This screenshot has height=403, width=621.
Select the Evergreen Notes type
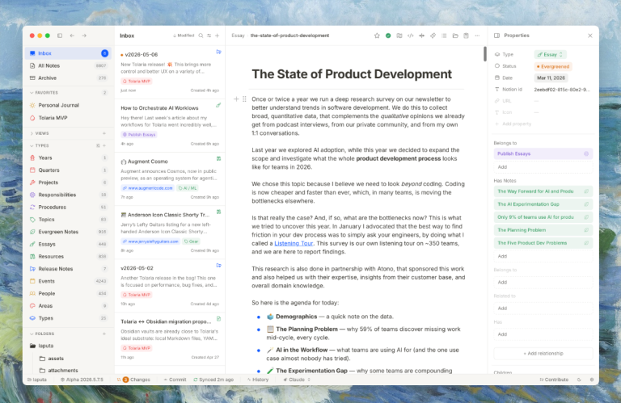[69, 232]
